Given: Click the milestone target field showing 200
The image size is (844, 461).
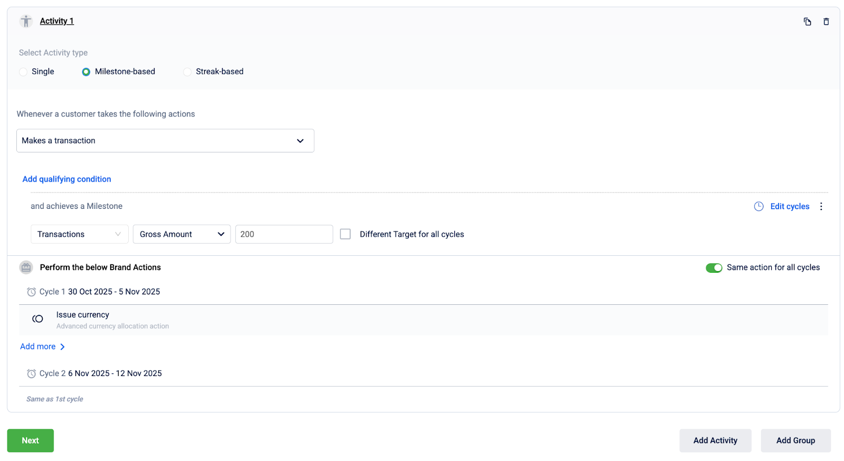Looking at the screenshot, I should [x=284, y=234].
